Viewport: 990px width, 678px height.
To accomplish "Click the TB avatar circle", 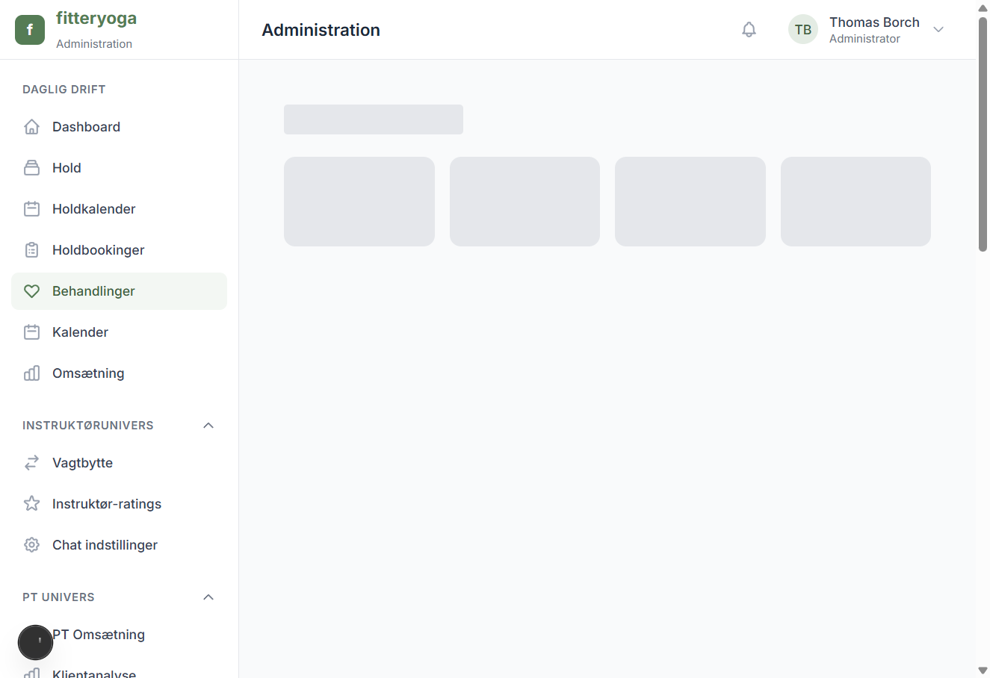I will coord(802,29).
